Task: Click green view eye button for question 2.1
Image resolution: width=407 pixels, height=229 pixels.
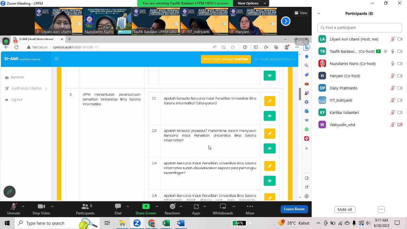Action: [270, 116]
